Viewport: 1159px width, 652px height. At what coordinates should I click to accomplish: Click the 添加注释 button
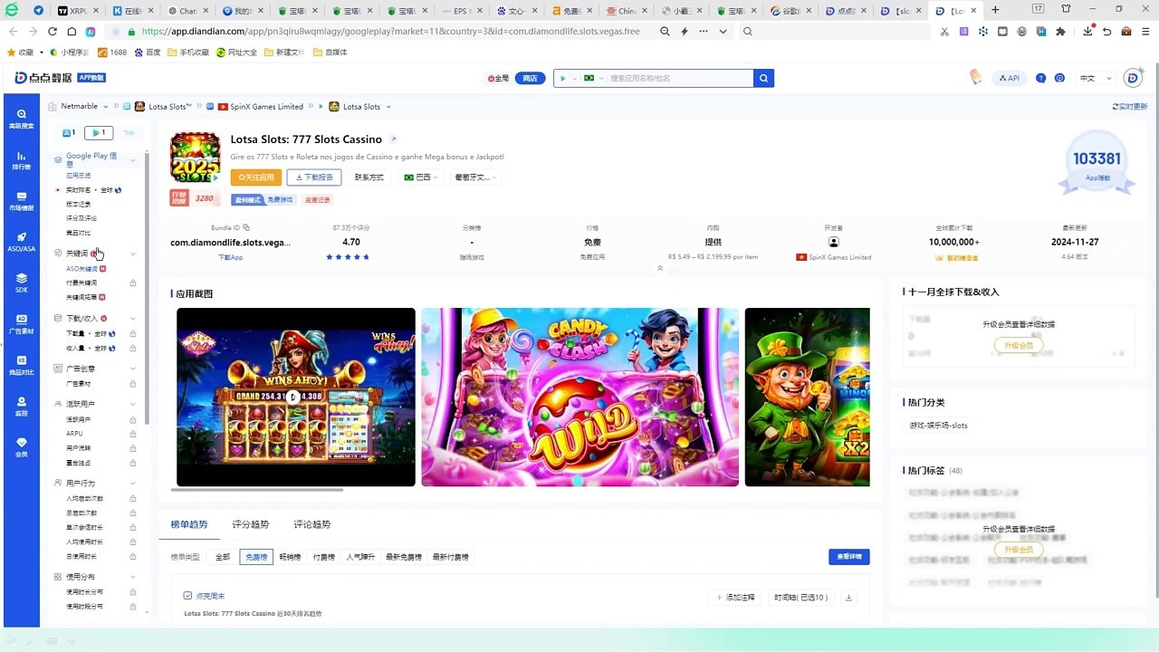click(735, 598)
